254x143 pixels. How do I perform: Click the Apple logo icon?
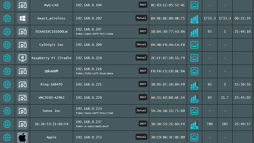(x=22, y=137)
